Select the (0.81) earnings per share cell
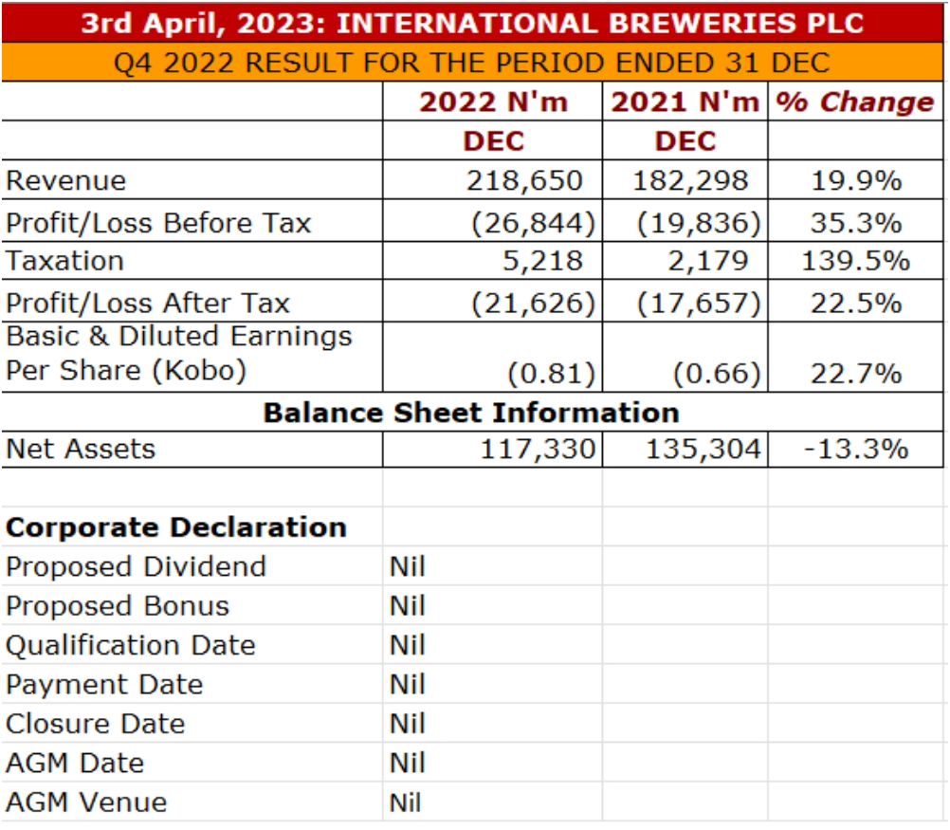This screenshot has height=830, width=950. tap(552, 373)
